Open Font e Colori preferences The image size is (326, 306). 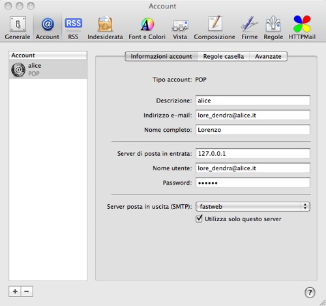click(x=147, y=28)
